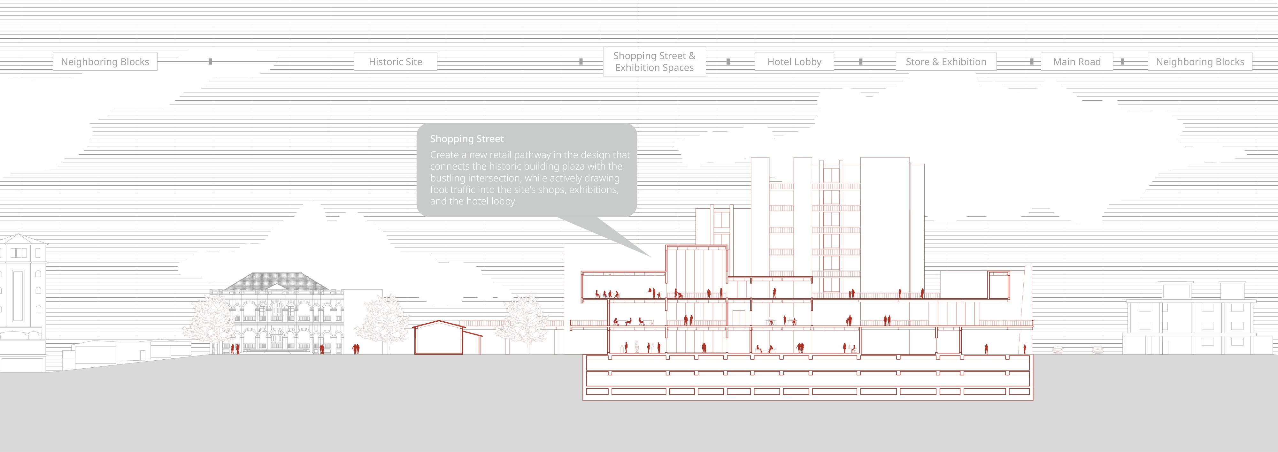Click the connector icon between Neighboring Blocks and Historic Site
This screenshot has height=452, width=1278.
(211, 61)
